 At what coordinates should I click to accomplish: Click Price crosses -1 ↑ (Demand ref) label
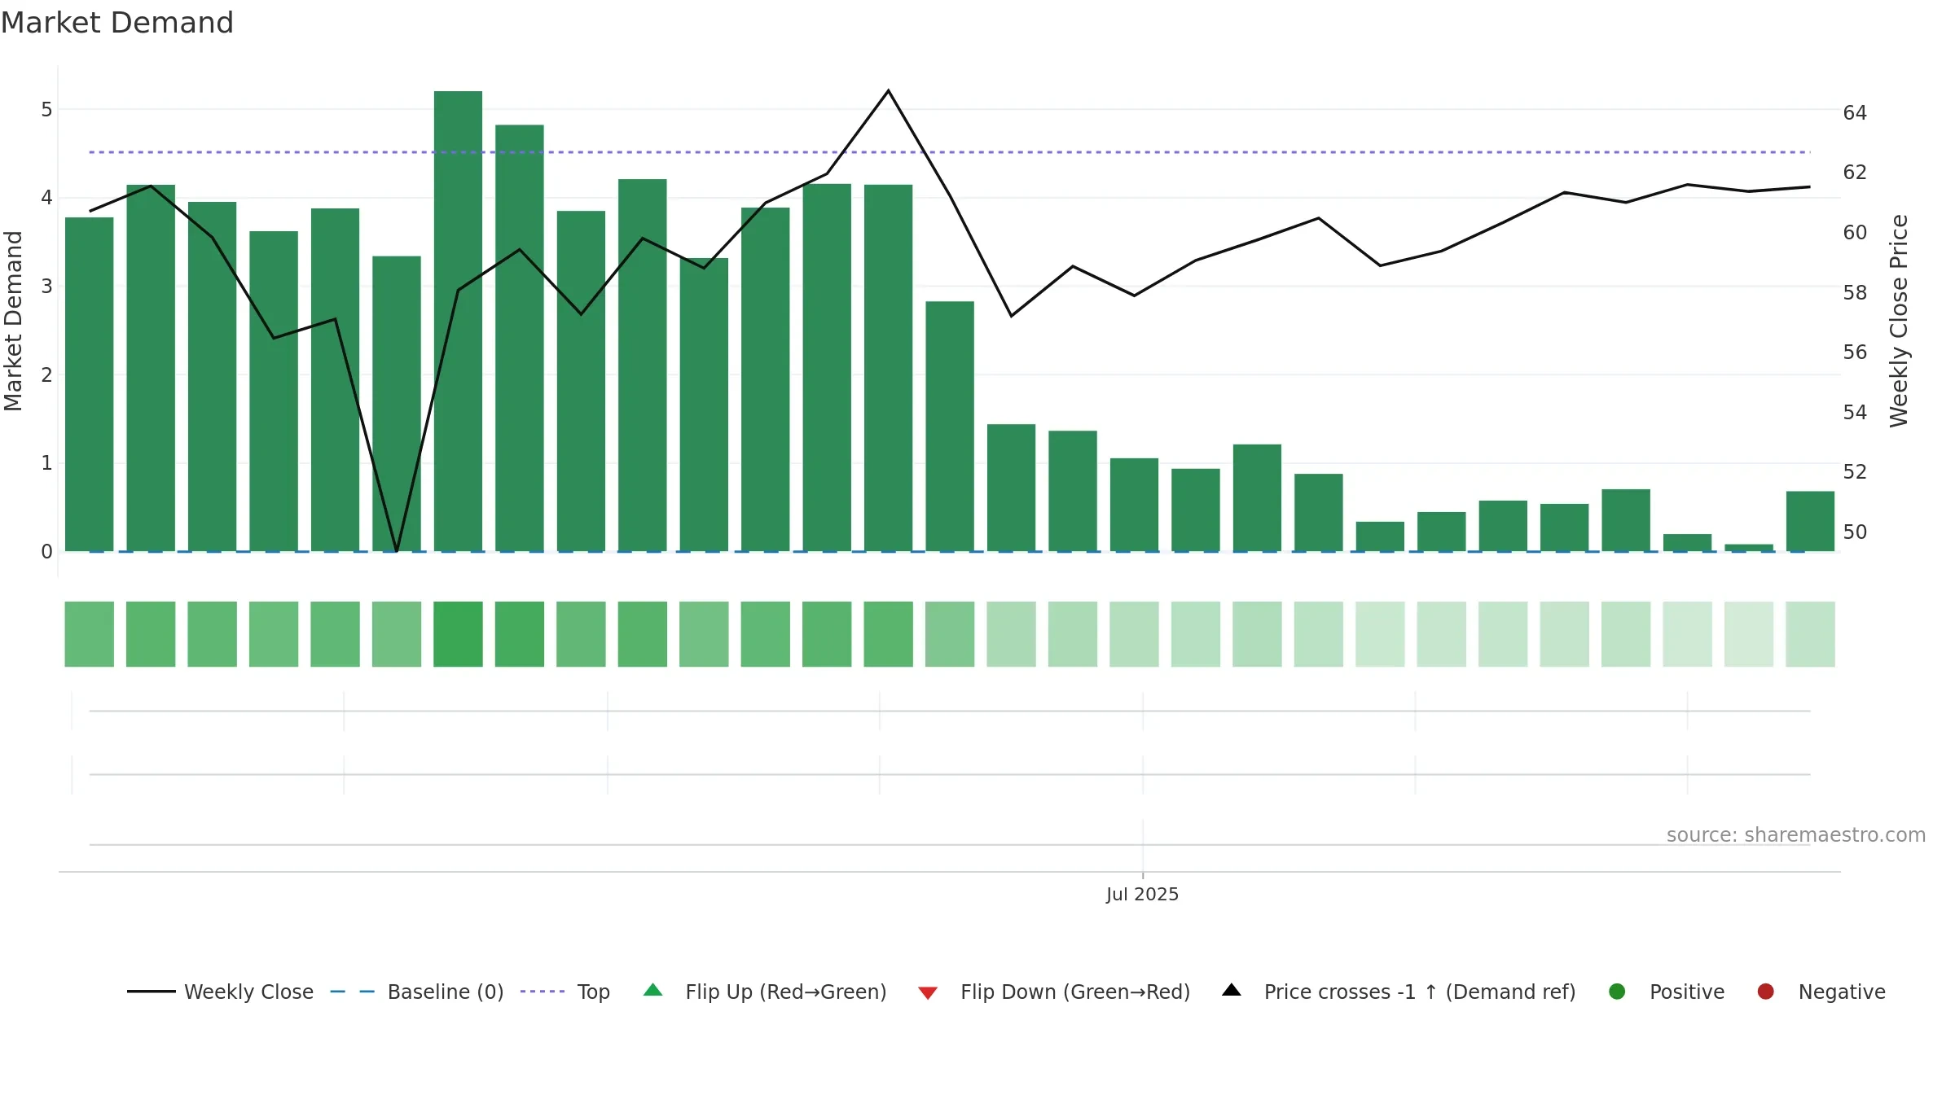pos(1420,992)
